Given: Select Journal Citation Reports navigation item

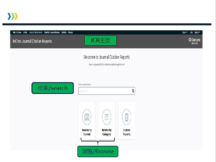Looking at the screenshot, I should point(36,32).
